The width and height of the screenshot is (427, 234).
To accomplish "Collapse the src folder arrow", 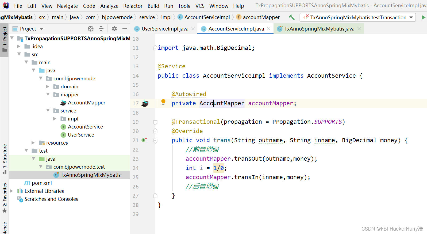I will point(19,54).
